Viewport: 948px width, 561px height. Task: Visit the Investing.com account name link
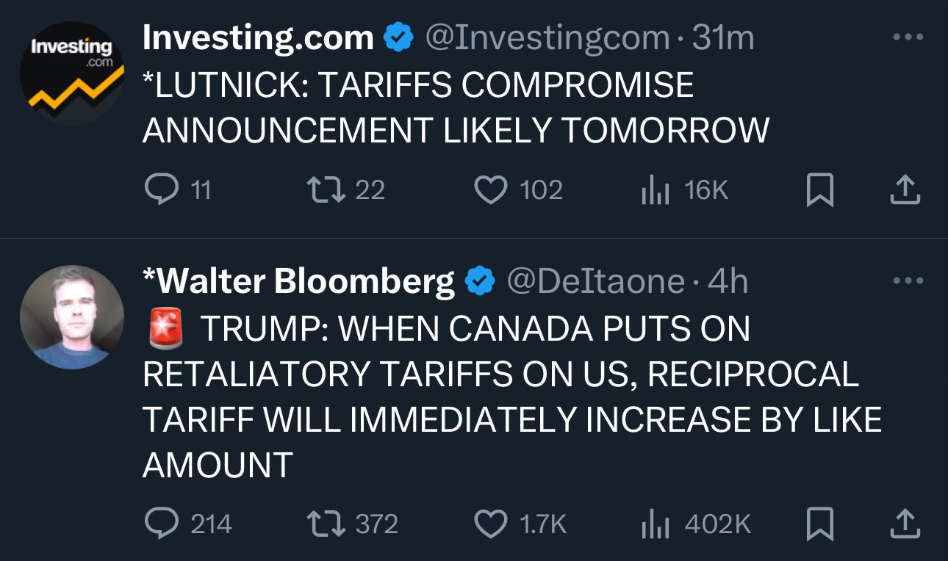click(x=258, y=37)
